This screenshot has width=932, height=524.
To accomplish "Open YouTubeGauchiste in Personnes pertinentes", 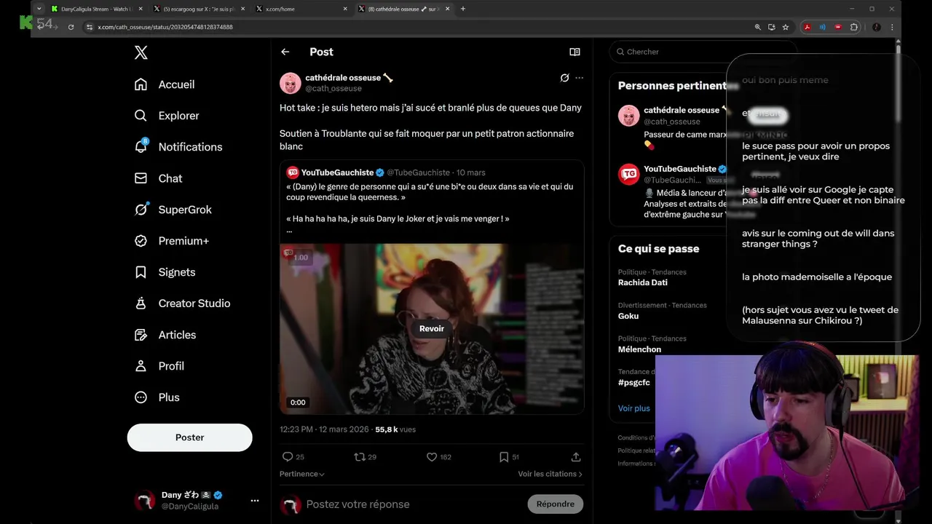I will [680, 169].
